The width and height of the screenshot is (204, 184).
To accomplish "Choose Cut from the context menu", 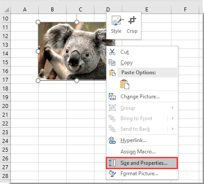I will [142, 52].
